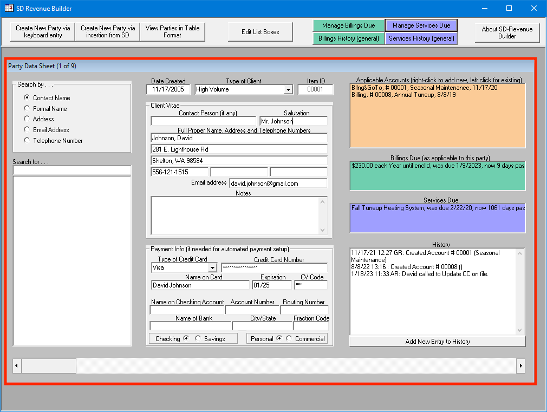The height and width of the screenshot is (412, 547).
Task: Open Billings History (general) view
Action: [x=348, y=38]
